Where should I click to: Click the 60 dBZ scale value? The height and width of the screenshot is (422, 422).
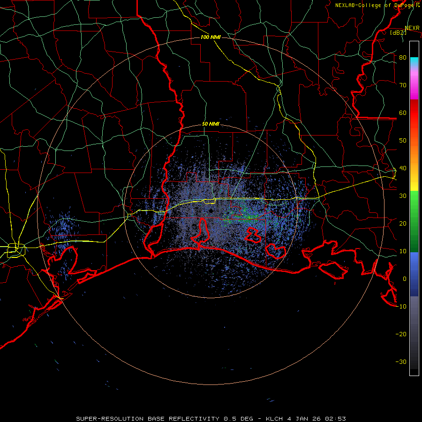[x=403, y=113]
